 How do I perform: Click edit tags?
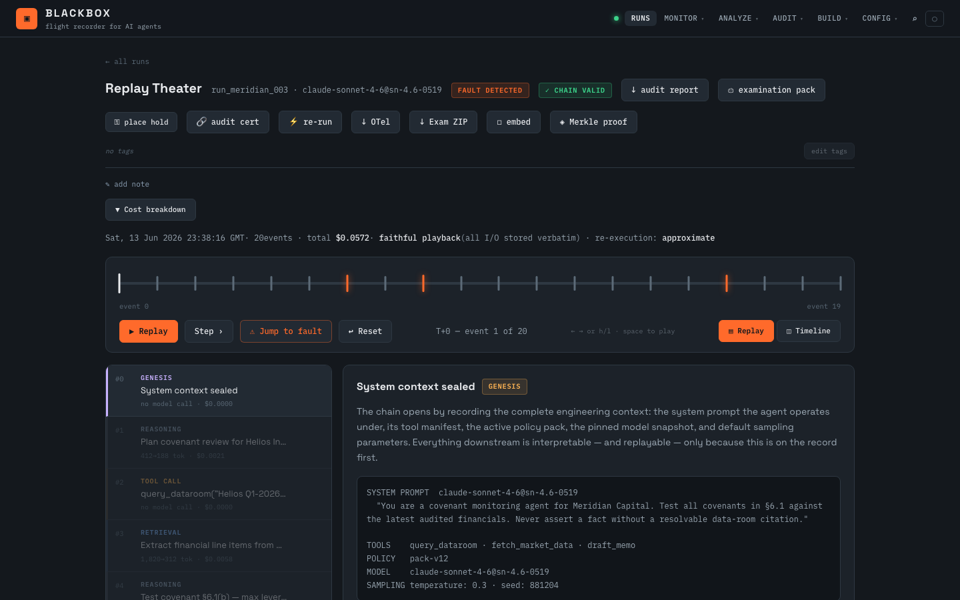829,151
